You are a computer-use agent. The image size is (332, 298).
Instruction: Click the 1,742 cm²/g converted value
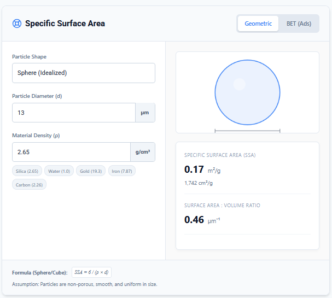(x=199, y=183)
